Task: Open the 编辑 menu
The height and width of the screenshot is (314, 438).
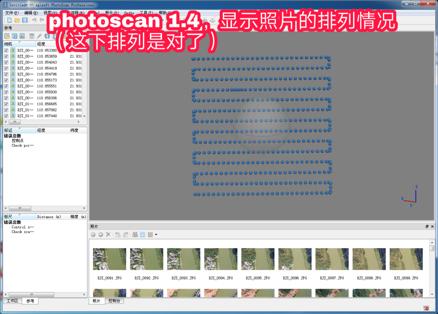Action: 31,13
